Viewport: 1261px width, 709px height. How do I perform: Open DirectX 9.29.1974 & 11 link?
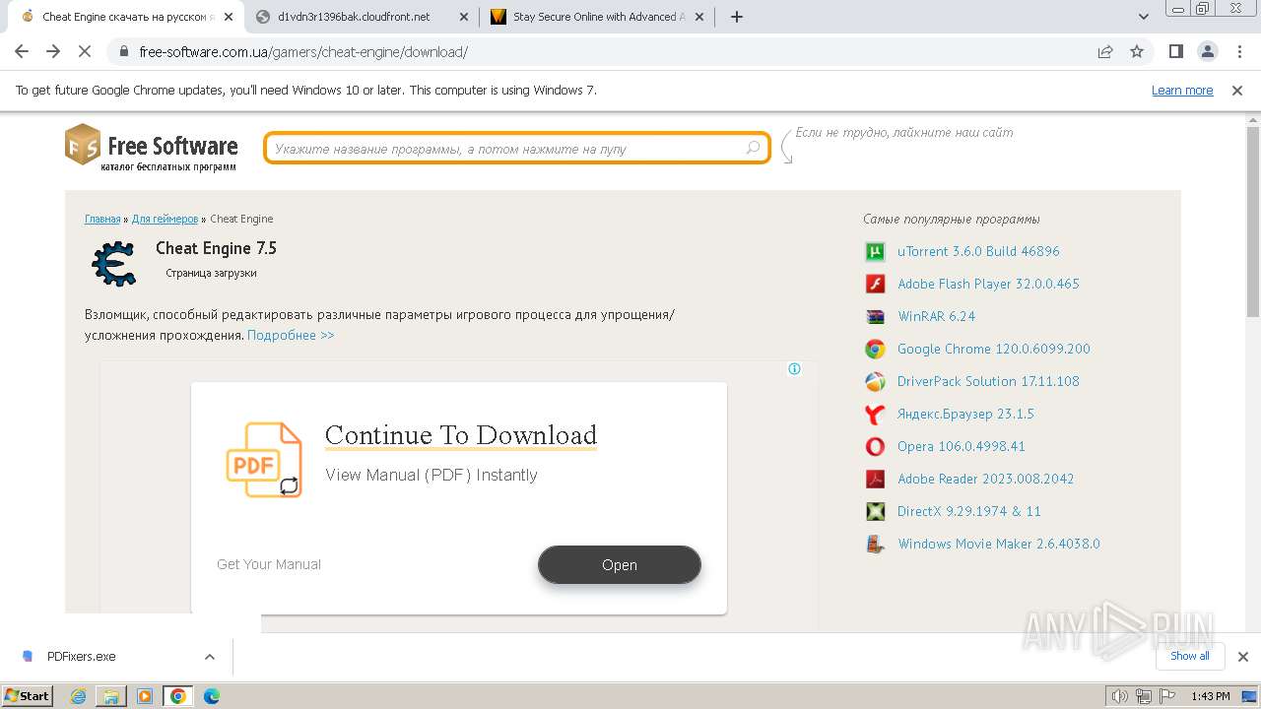coord(969,511)
